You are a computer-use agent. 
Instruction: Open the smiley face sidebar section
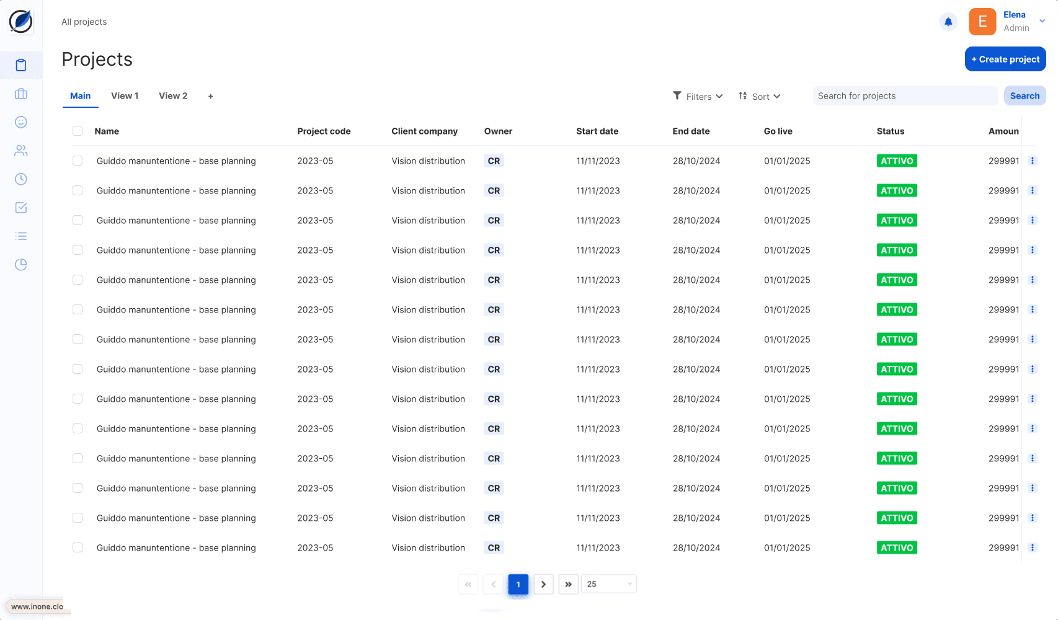21,122
